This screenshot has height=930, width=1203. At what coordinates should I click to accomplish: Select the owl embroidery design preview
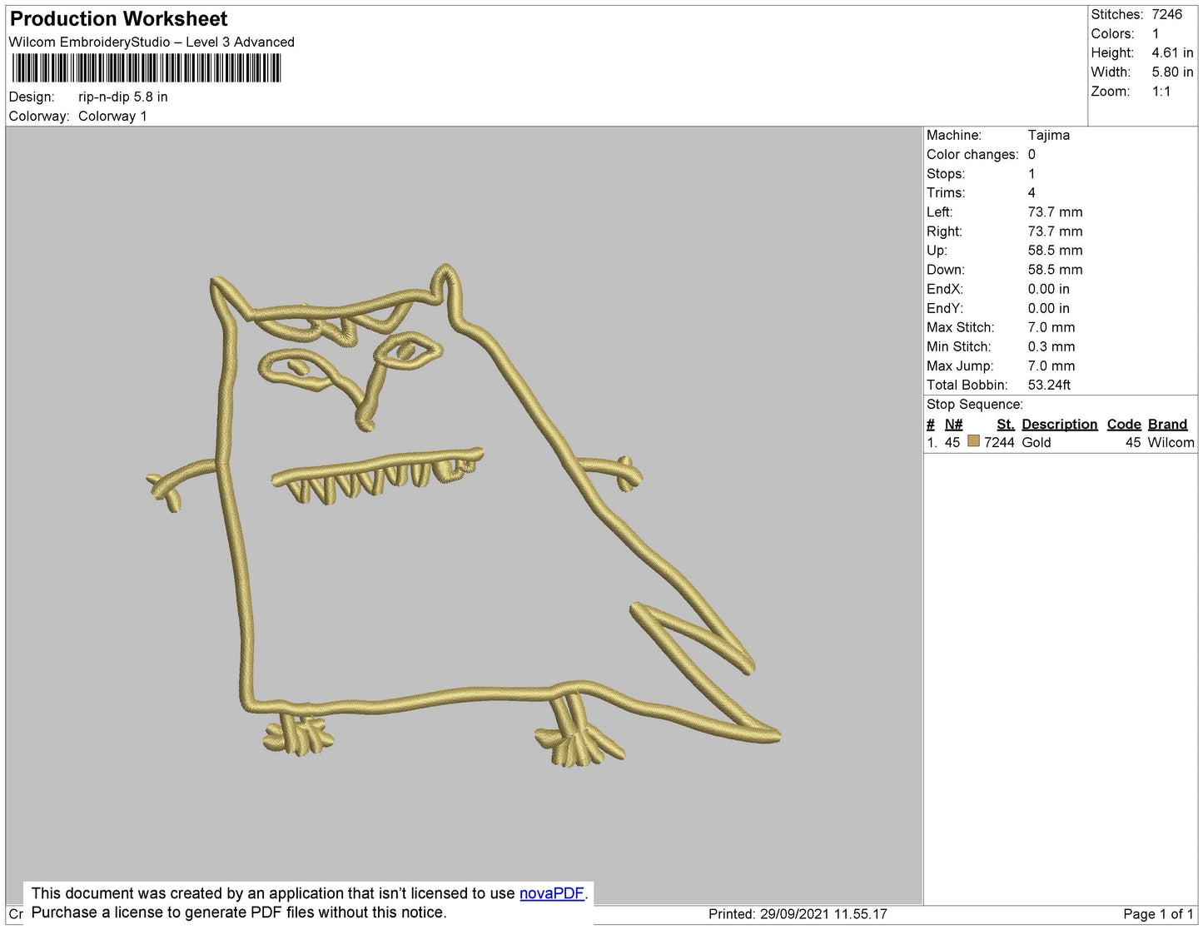463,516
